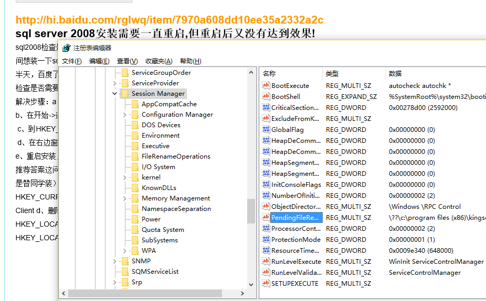Select the HeapSegment... value with the first icon
Viewport: 486px width, 301px height.
coord(295,163)
